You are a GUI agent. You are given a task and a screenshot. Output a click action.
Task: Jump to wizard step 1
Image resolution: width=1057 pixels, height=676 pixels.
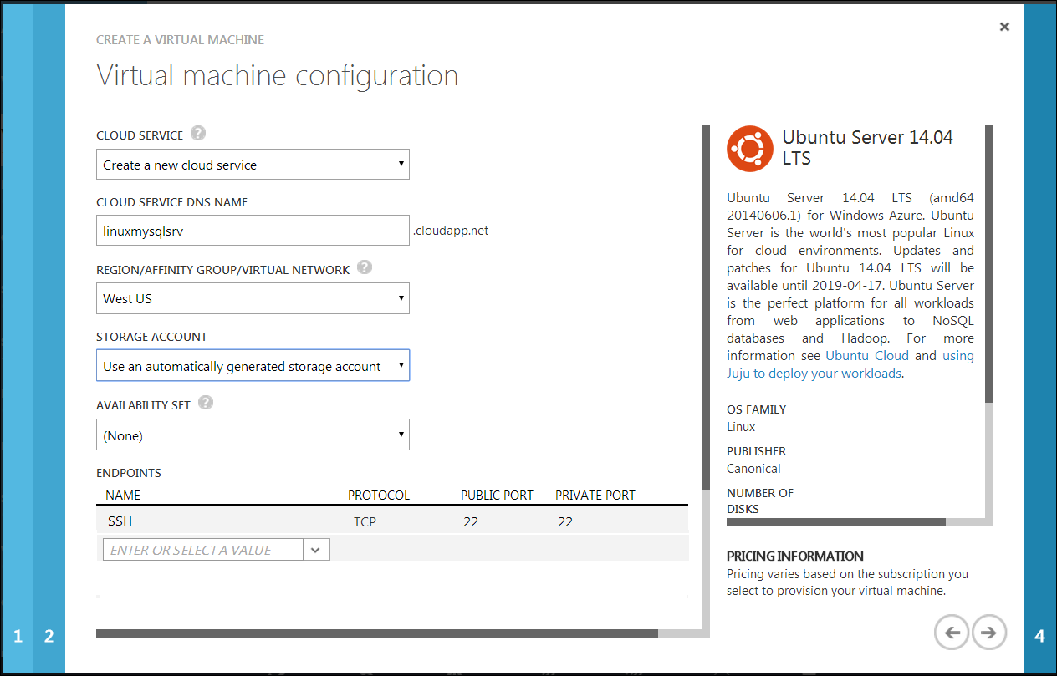tap(18, 637)
